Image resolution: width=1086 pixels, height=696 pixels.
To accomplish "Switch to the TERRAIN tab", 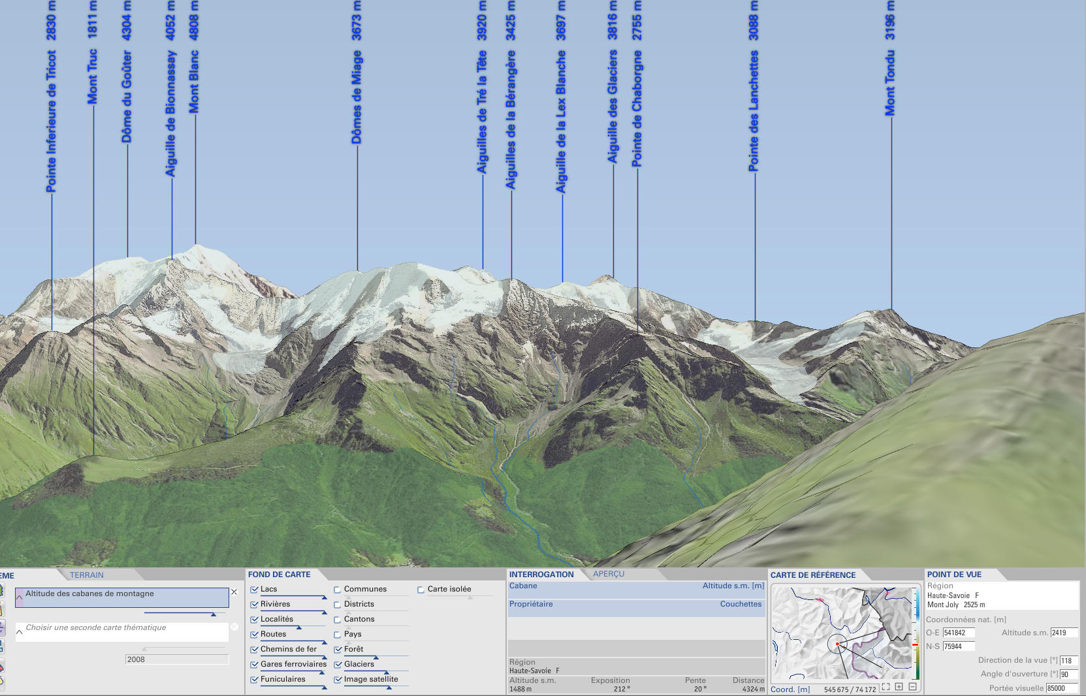I will (x=87, y=575).
